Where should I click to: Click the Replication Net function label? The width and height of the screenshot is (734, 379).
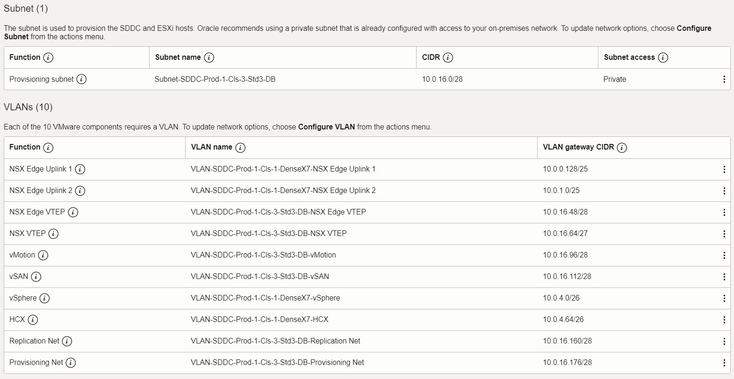point(35,341)
